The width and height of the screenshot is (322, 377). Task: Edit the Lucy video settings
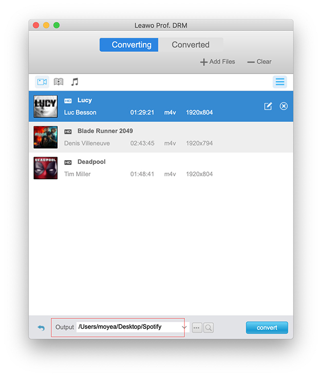(268, 106)
